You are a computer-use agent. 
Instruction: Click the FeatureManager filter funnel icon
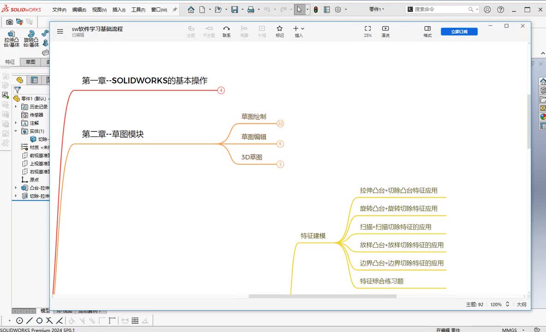(x=18, y=90)
